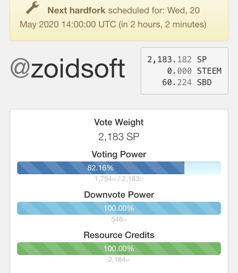The image size is (238, 273).
Task: Click the hardfork countdown "in 2 hours, 2 minutes"
Action: pyautogui.click(x=162, y=24)
